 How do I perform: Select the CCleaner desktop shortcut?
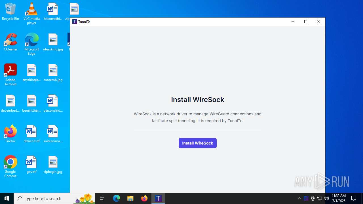pos(10,42)
